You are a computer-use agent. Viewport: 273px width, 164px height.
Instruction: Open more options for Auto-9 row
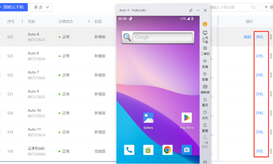pyautogui.click(x=271, y=94)
